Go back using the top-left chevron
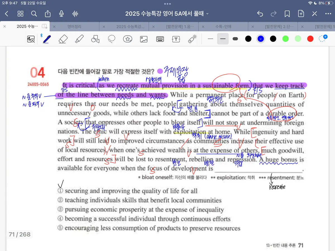This screenshot has height=251, width=335. 7,14
